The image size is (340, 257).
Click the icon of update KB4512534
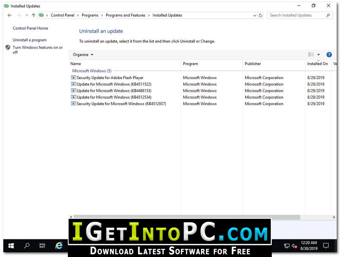[74, 97]
